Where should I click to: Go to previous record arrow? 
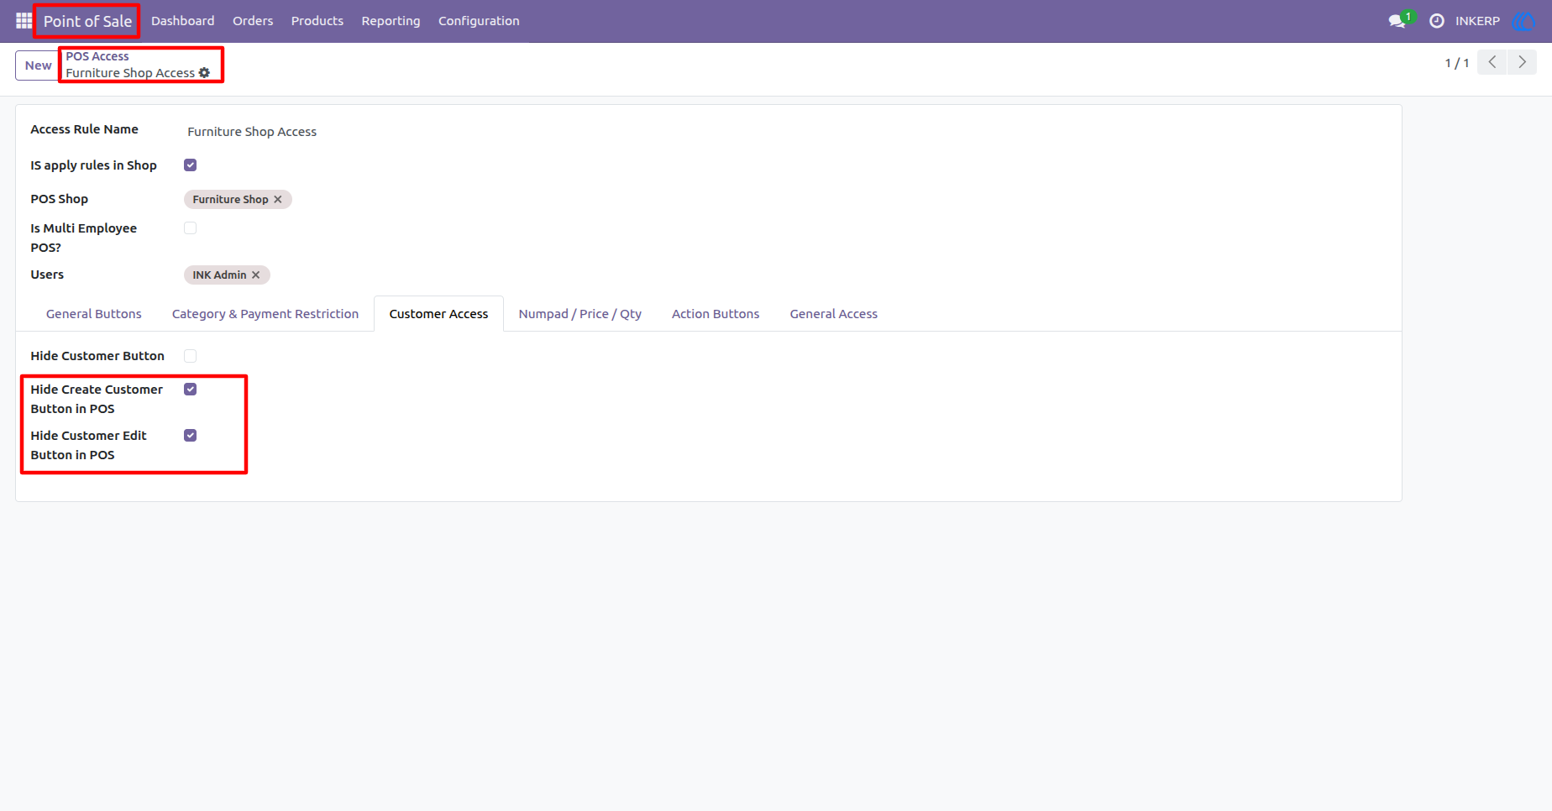click(x=1492, y=62)
